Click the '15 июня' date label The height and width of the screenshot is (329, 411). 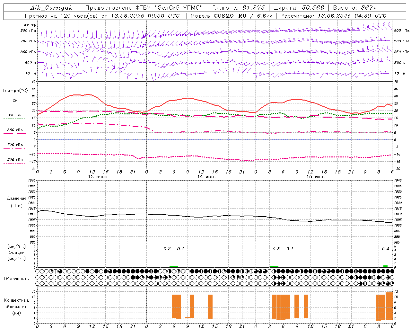pos(316,177)
